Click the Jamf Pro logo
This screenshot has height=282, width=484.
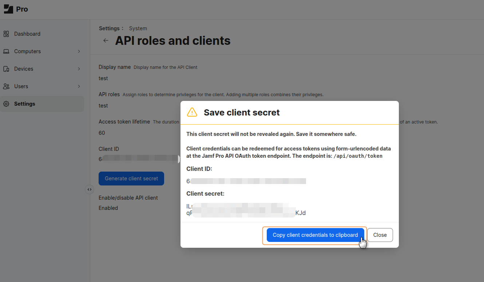pos(8,9)
